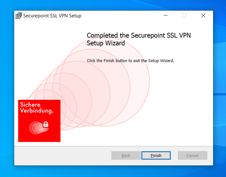The height and width of the screenshot is (177, 226).
Task: Click the word Wizard in the heading
Action: click(115, 43)
